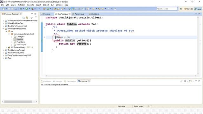Open the Debug configurations dropdown arrow
Screen dimensions: 203x114
click(x=24, y=9)
